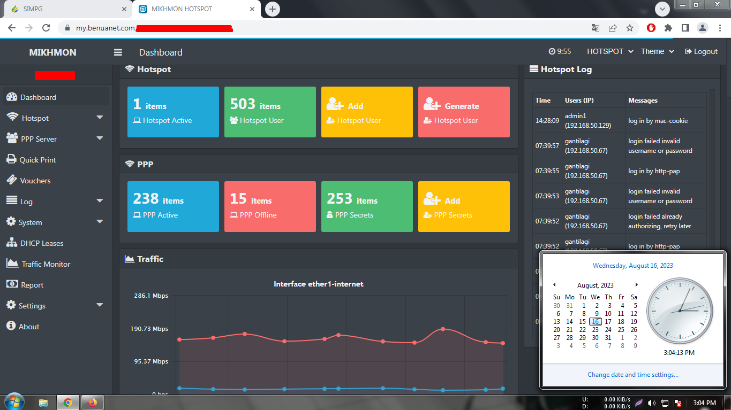Expand the Settings sidebar dropdown arrow
Screen dimensions: 731x410
coord(100,306)
